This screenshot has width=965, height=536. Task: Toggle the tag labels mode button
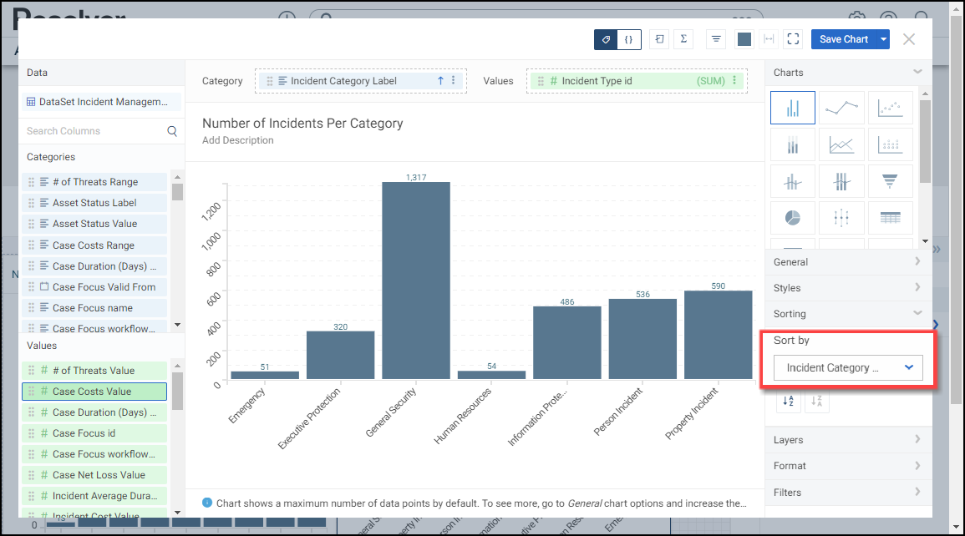(x=606, y=39)
